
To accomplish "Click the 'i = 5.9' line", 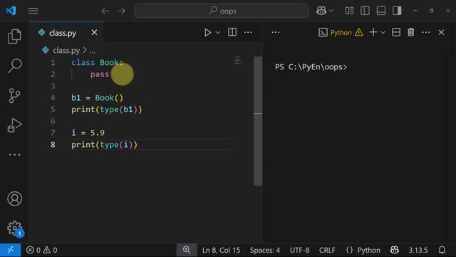I will coord(88,133).
